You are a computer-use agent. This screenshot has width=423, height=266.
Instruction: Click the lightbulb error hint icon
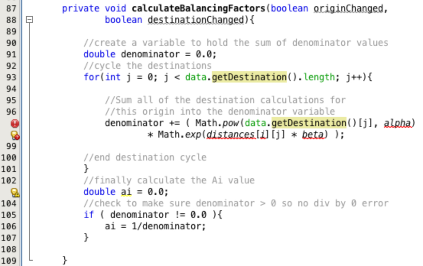(15, 135)
